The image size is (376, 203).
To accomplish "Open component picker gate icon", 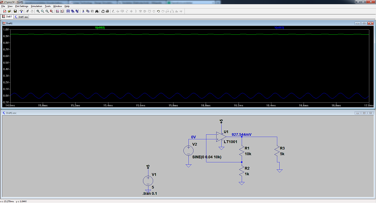I will click(x=145, y=11).
